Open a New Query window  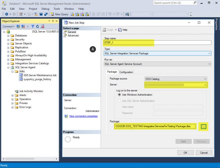click(60, 14)
